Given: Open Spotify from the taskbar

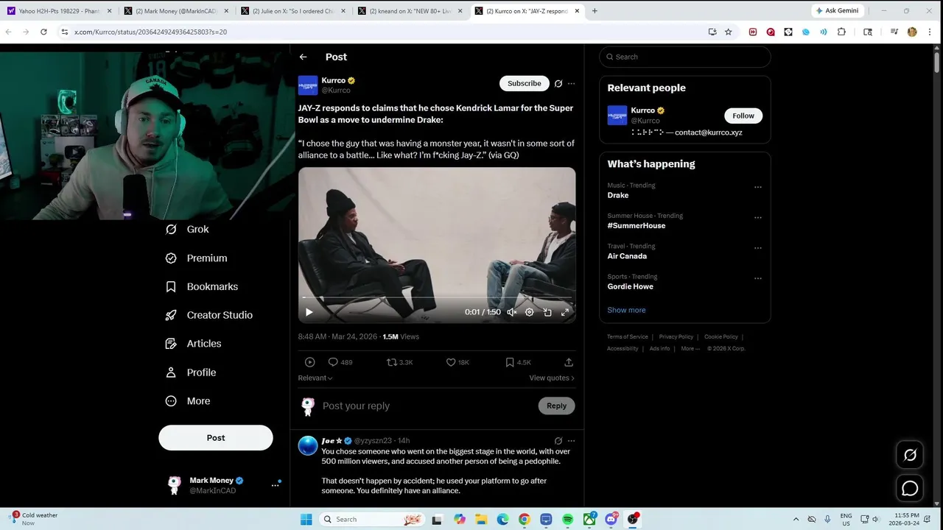Looking at the screenshot, I should [567, 520].
